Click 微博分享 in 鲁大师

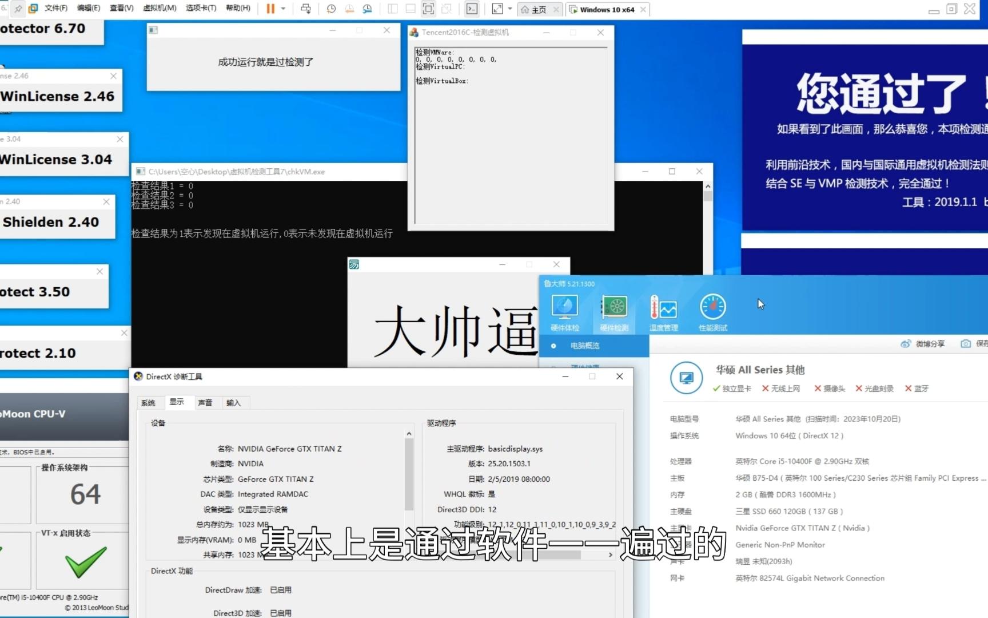click(923, 343)
